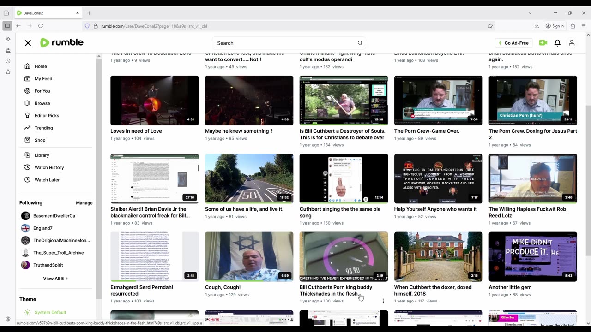Select System Default theme option
Image resolution: width=591 pixels, height=332 pixels.
(x=50, y=312)
